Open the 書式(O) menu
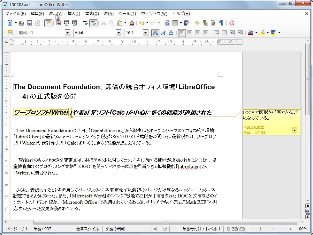 (x=92, y=14)
